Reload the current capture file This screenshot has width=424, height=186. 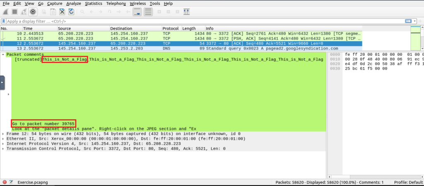click(71, 12)
